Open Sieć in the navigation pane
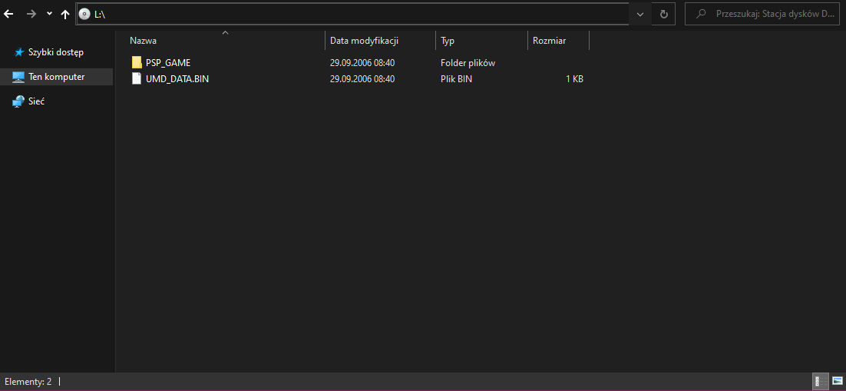Viewport: 846px width, 391px height. click(x=36, y=101)
